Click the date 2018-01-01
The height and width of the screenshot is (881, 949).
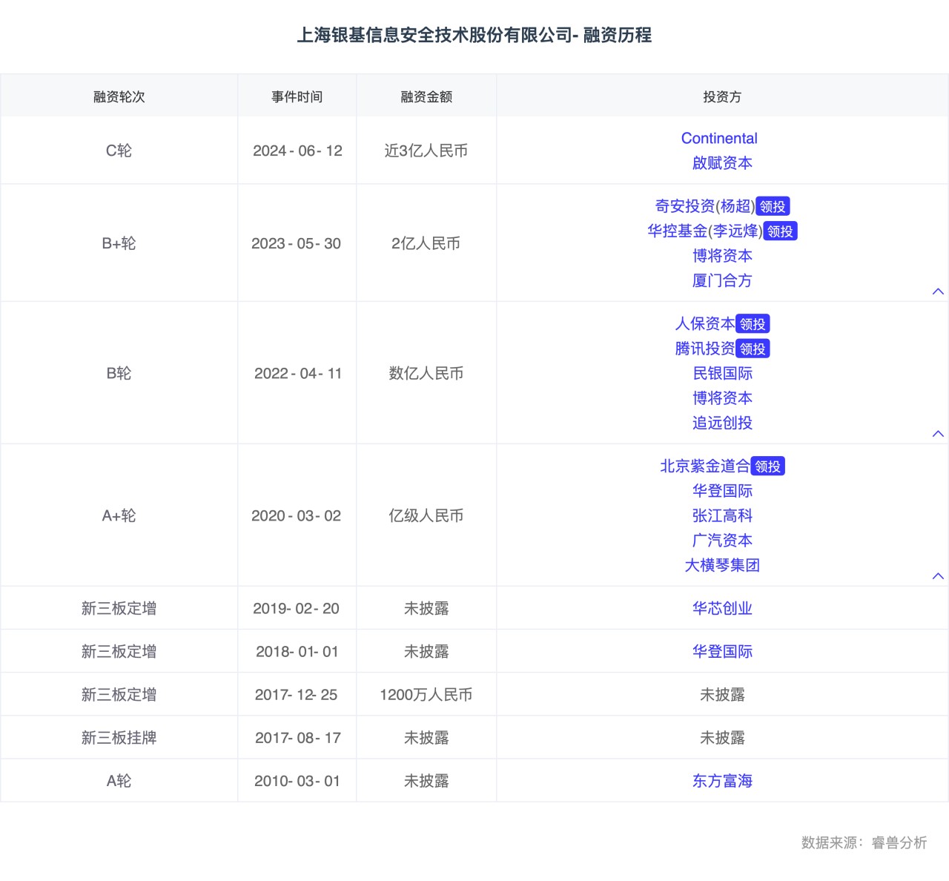click(x=297, y=651)
